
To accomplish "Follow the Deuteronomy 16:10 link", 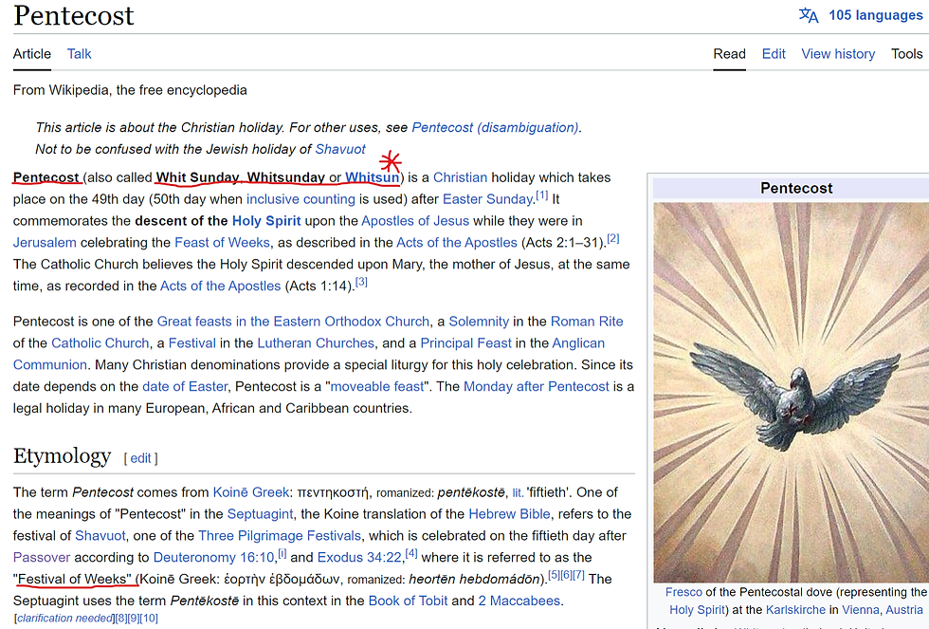I will pos(214,557).
